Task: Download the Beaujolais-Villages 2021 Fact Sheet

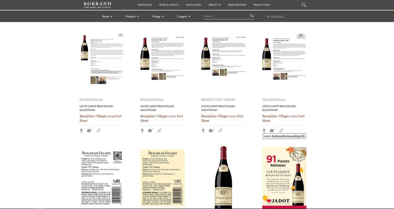Action: 203,130
